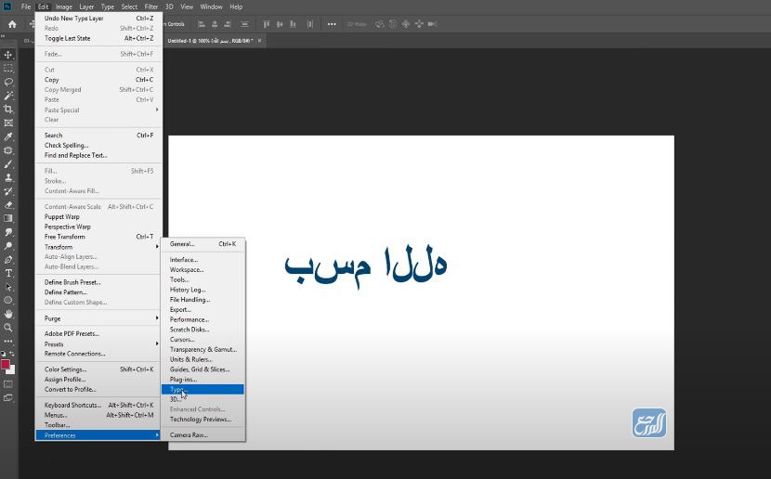Open Technology Previews... preferences
The height and width of the screenshot is (479, 771).
click(x=203, y=419)
